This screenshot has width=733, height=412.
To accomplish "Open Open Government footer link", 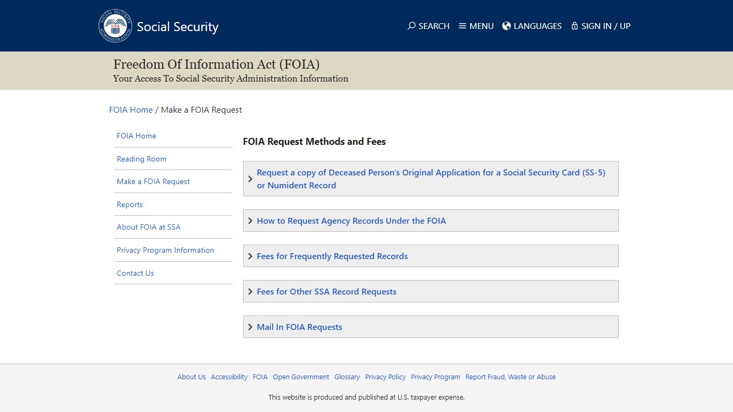I will pos(301,377).
